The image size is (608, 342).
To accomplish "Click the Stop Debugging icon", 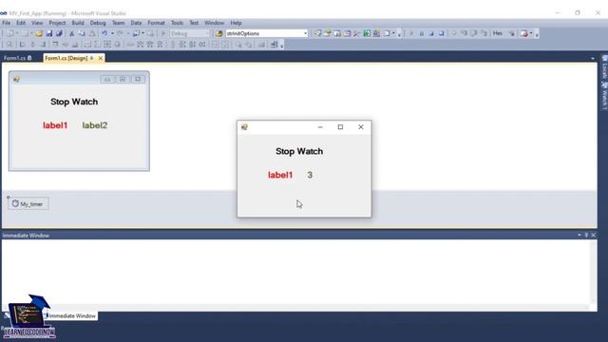I will 431,34.
